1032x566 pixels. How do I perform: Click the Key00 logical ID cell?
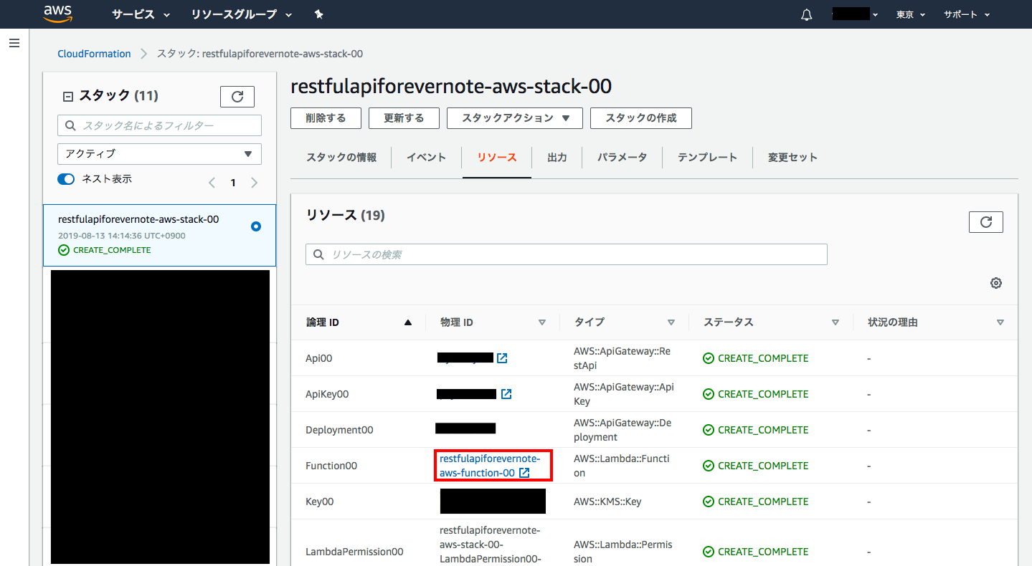tap(320, 502)
